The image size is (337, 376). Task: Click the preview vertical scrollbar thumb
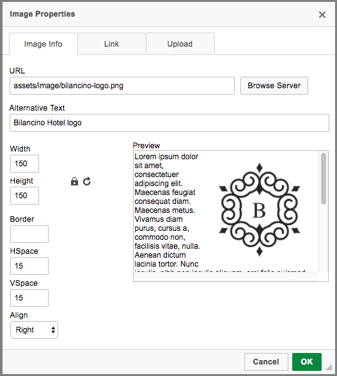[x=324, y=178]
